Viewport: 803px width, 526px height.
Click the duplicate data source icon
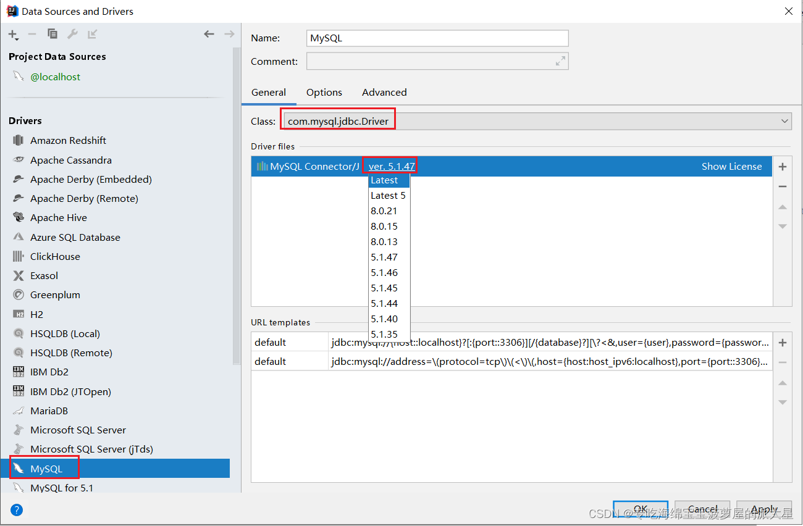click(53, 35)
